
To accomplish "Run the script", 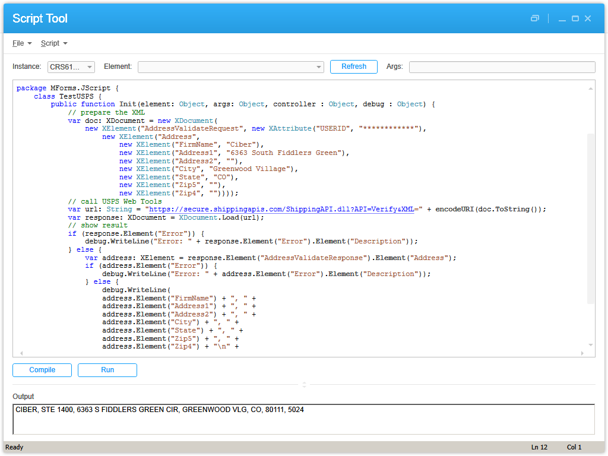I will pos(107,370).
